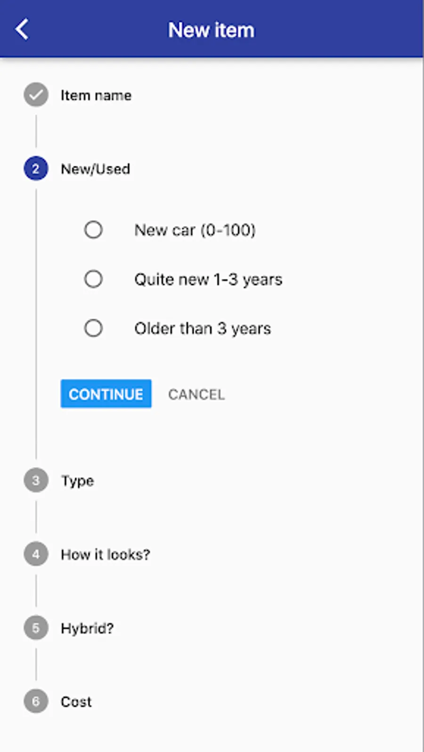The image size is (424, 752).
Task: Expand the Item name step
Action: coord(96,95)
